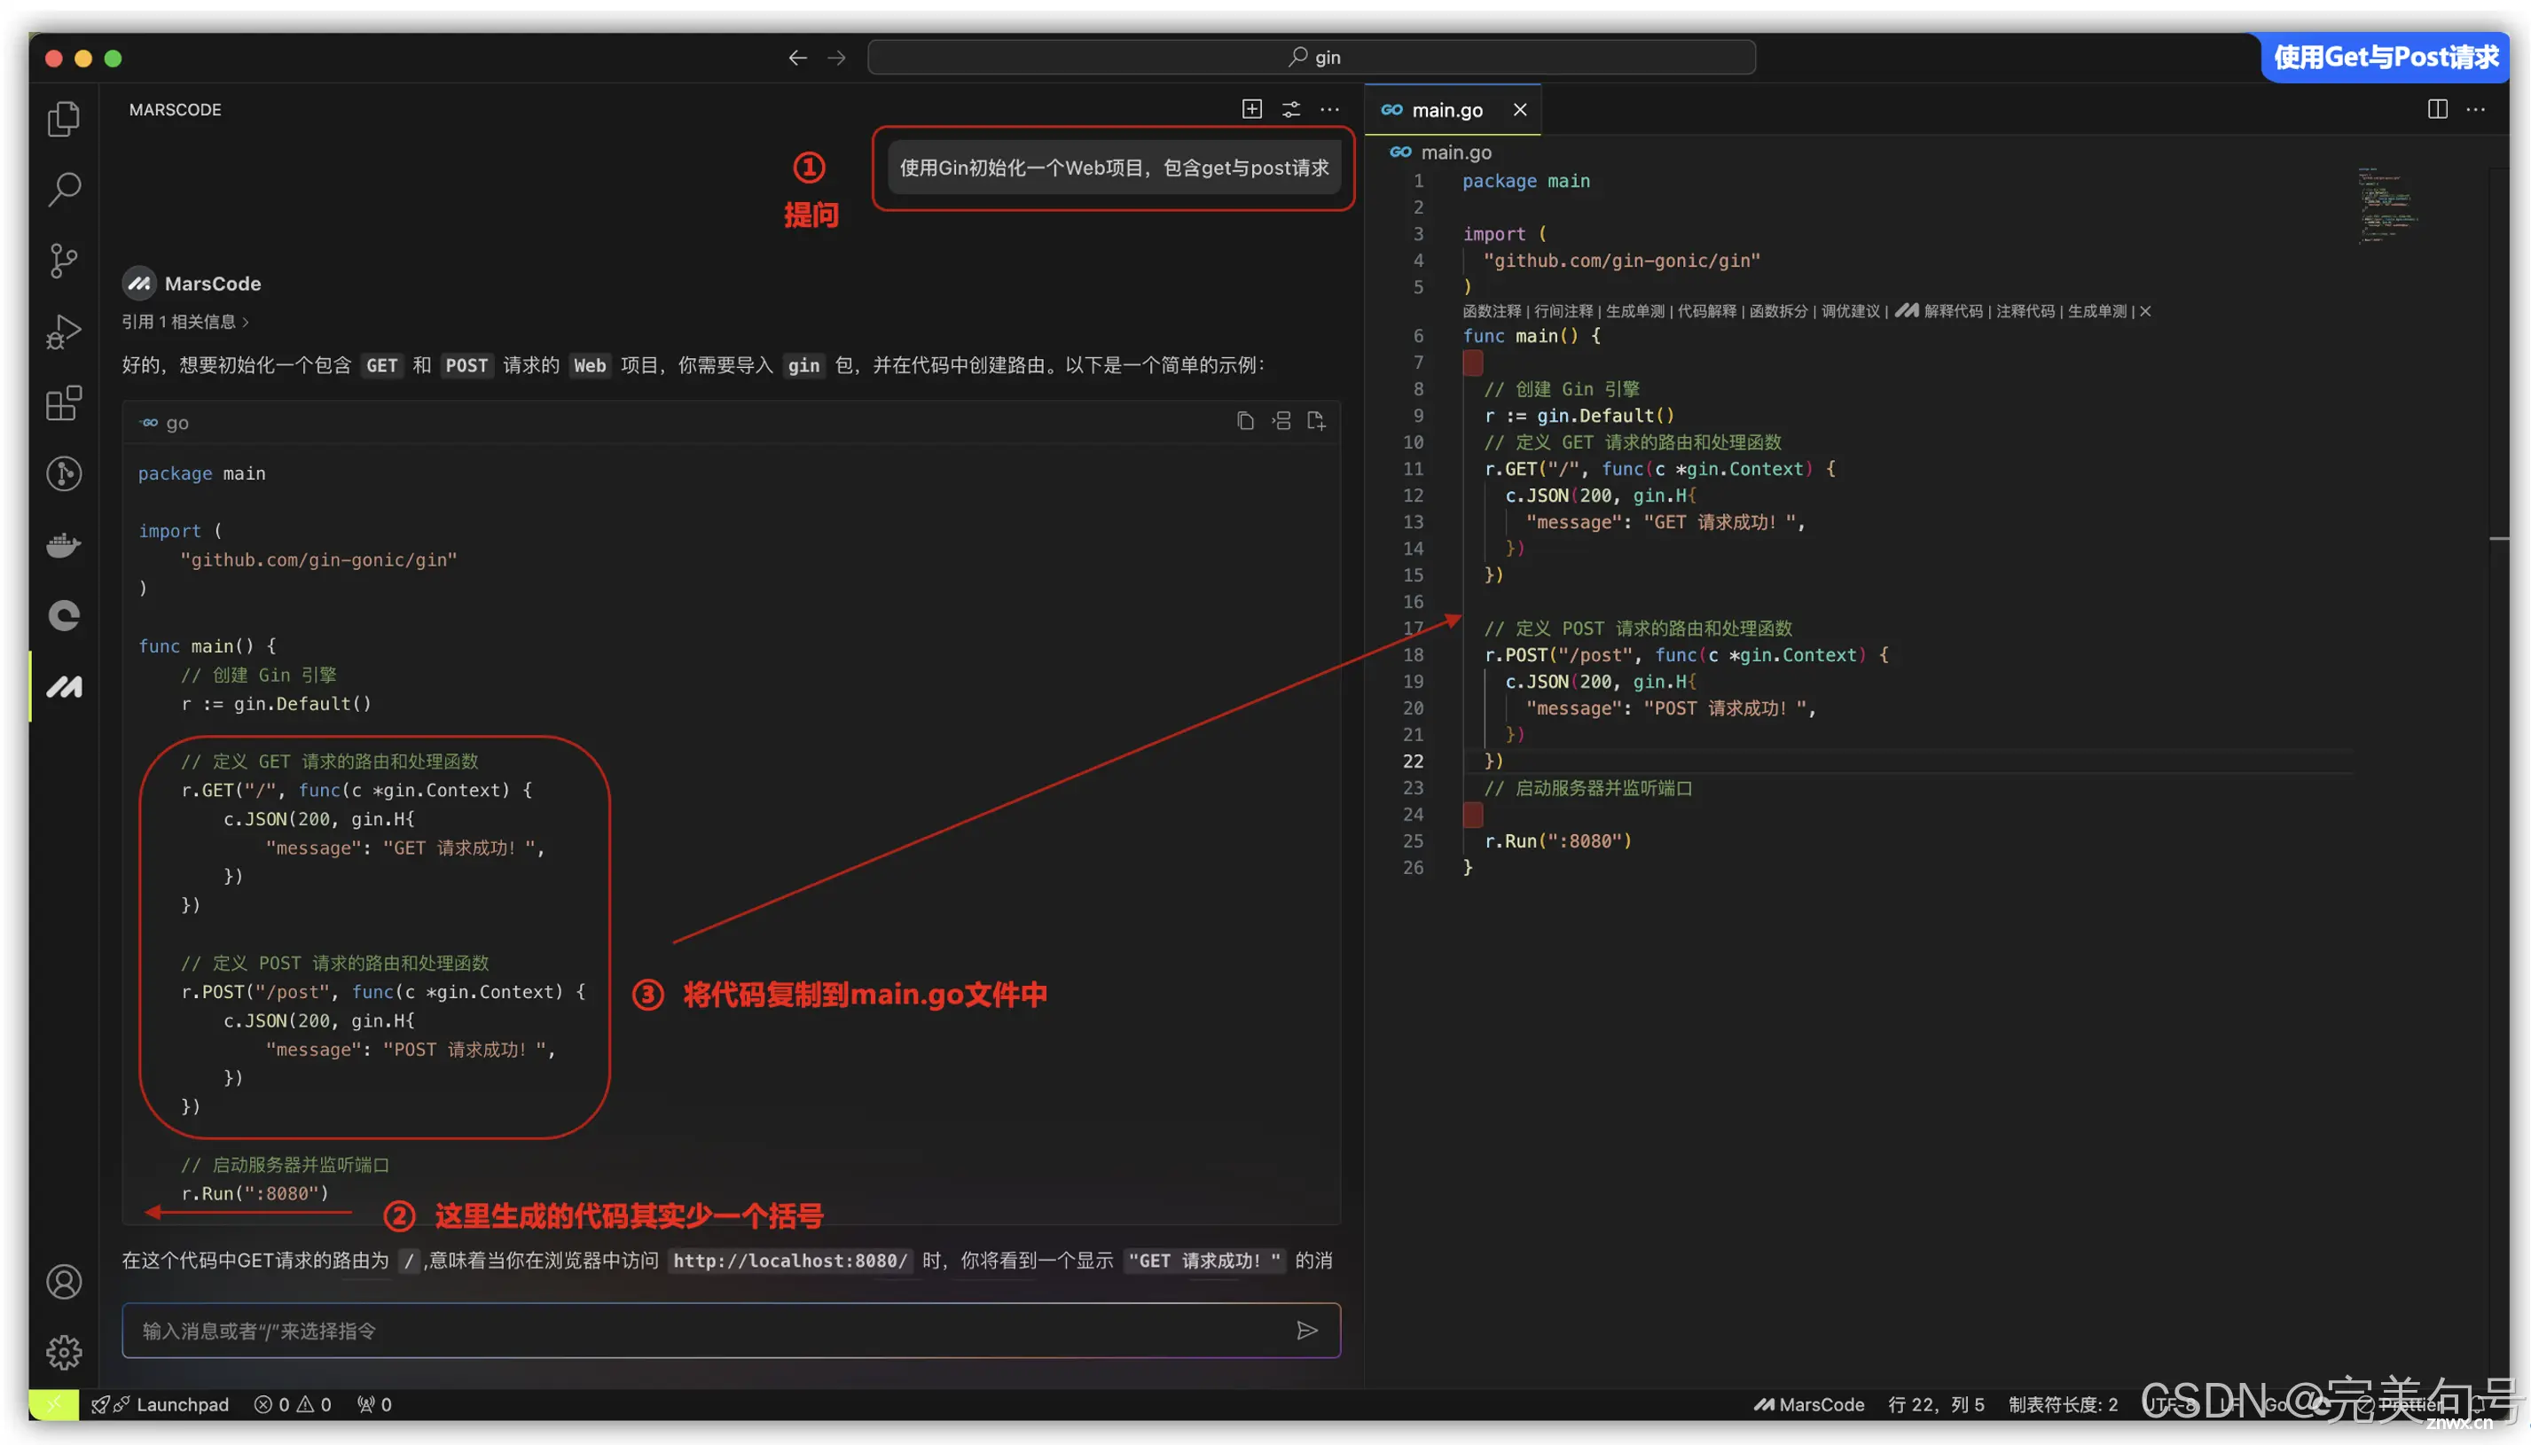Click the ports forwarded status item
Viewport: 2531px width, 1445px height.
click(x=374, y=1404)
